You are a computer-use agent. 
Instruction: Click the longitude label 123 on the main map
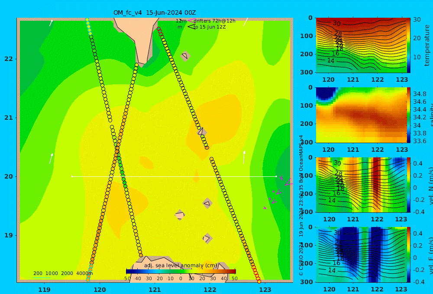[265, 290]
